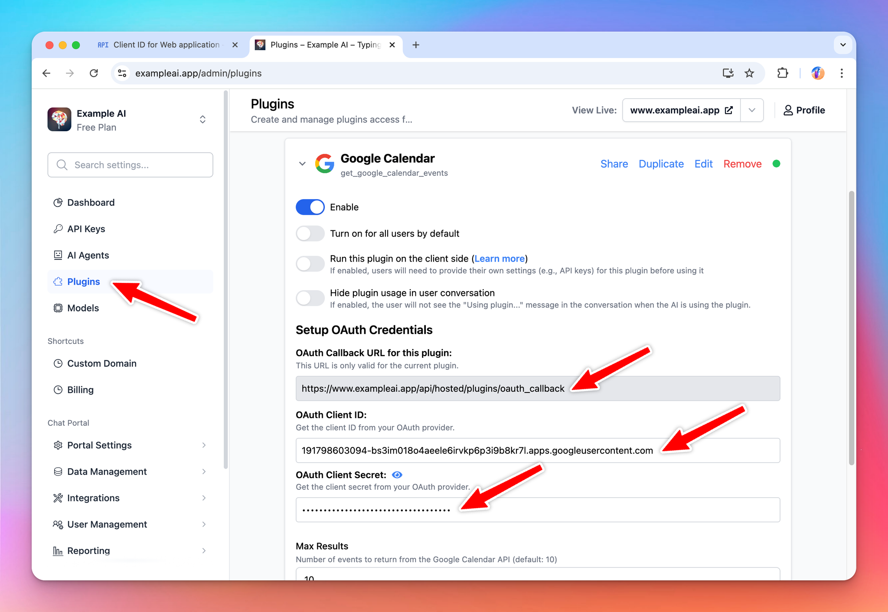Close the Client ID for Web application tab
Viewport: 888px width, 612px height.
click(x=235, y=45)
